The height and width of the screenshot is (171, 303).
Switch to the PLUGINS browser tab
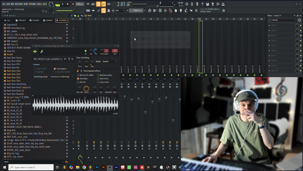(34, 20)
